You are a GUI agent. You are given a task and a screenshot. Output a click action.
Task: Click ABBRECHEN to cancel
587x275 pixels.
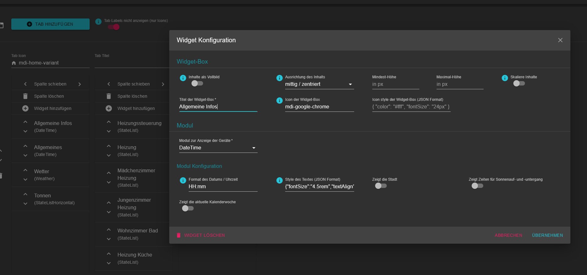[x=508, y=235]
